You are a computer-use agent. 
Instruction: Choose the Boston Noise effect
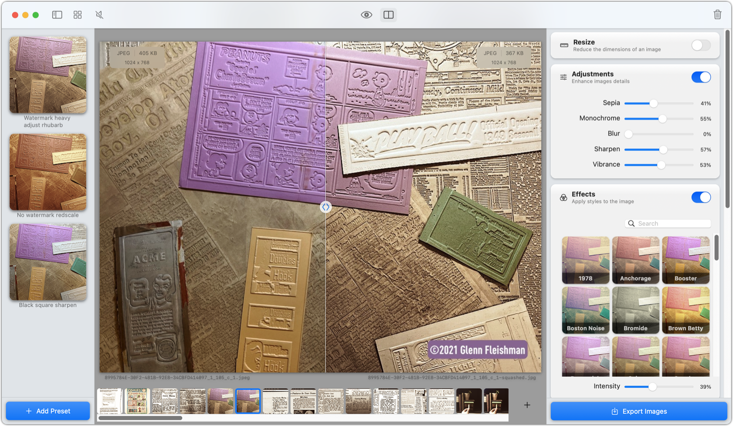point(585,310)
